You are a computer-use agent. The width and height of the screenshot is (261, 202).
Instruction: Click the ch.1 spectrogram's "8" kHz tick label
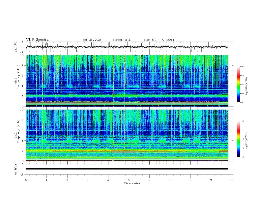coord(23,65)
